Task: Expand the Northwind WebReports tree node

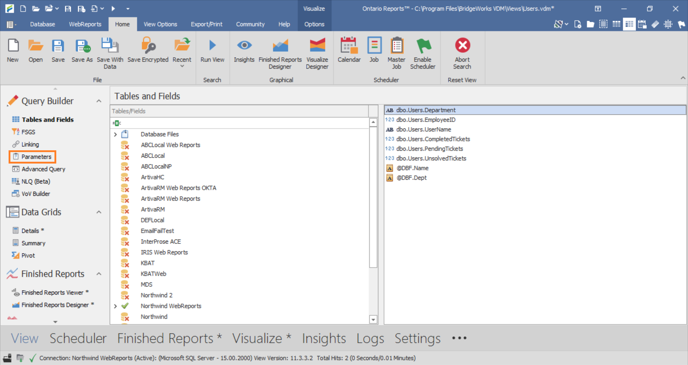Action: tap(115, 306)
